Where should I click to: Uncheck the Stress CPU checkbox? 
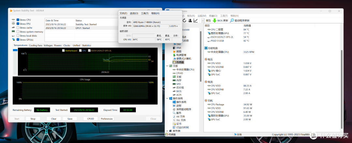(x=18, y=20)
